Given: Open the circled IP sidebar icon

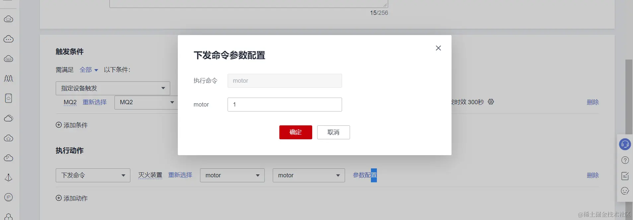Looking at the screenshot, I should click(9, 197).
